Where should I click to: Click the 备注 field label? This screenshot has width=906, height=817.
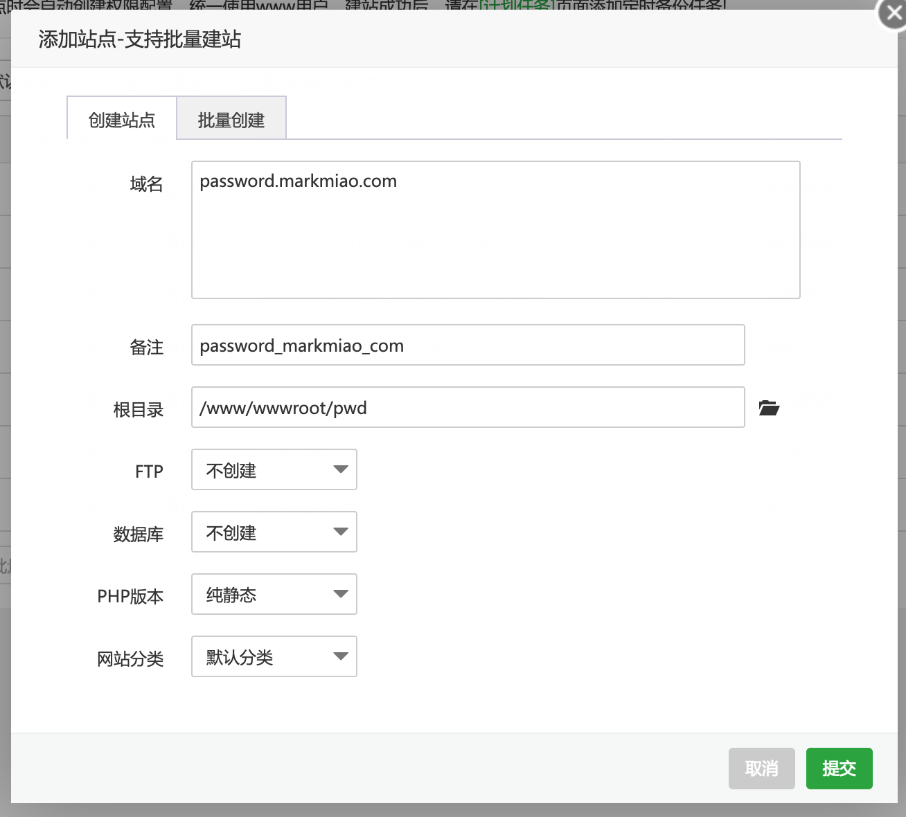[147, 347]
